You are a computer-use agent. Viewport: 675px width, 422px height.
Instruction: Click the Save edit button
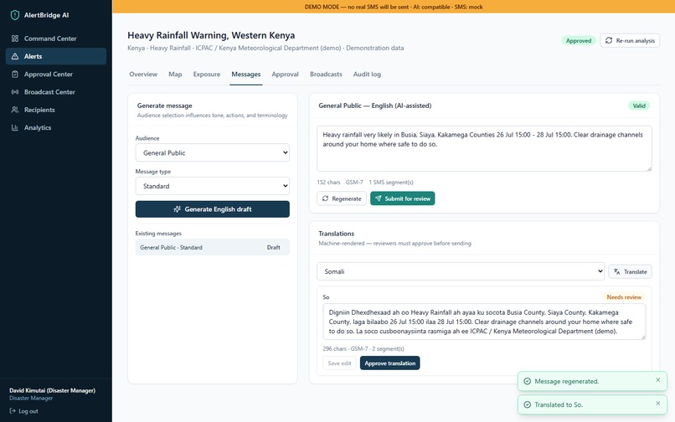tap(339, 363)
